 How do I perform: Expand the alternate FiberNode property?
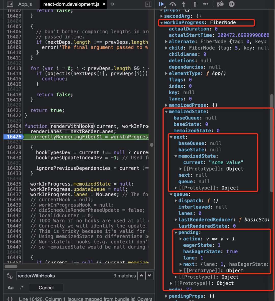(166, 42)
